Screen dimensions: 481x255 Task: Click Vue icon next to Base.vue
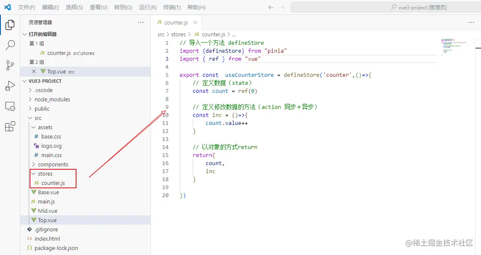[34, 192]
